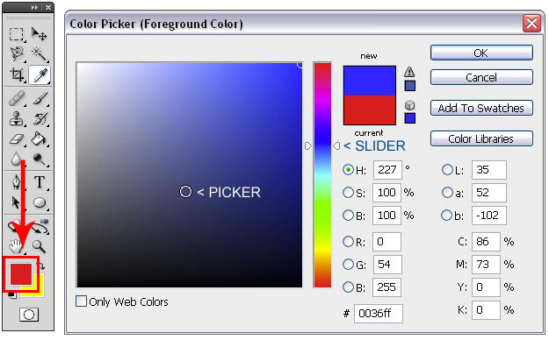Click the out-of-gamut warning triangle
The height and width of the screenshot is (340, 549).
[409, 72]
